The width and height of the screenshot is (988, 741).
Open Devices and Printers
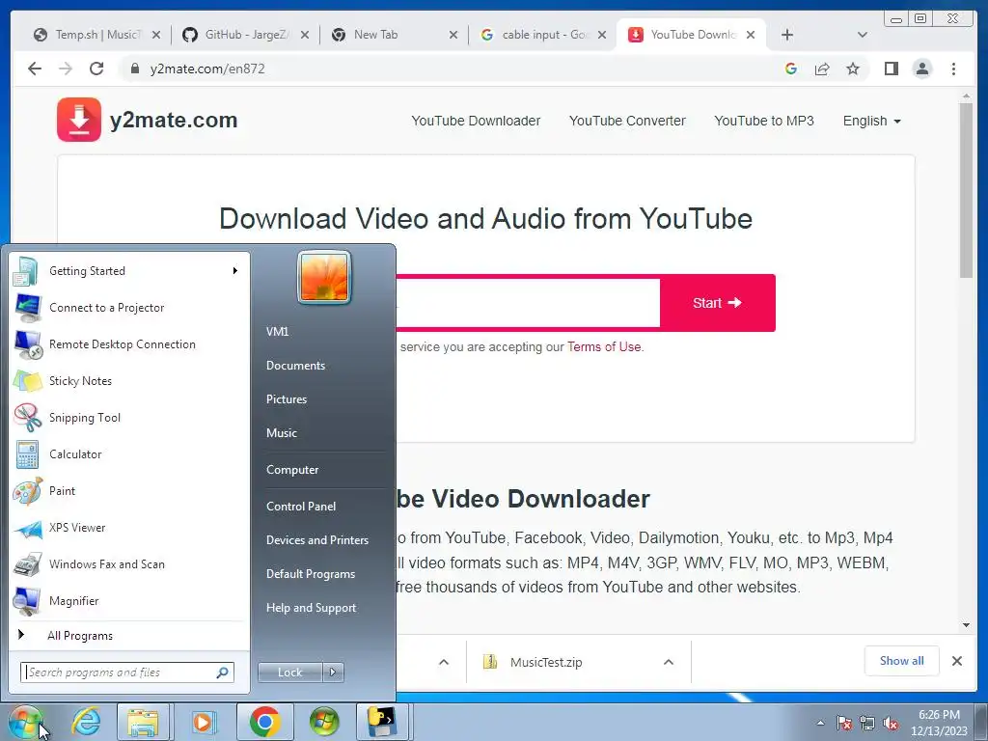[316, 540]
